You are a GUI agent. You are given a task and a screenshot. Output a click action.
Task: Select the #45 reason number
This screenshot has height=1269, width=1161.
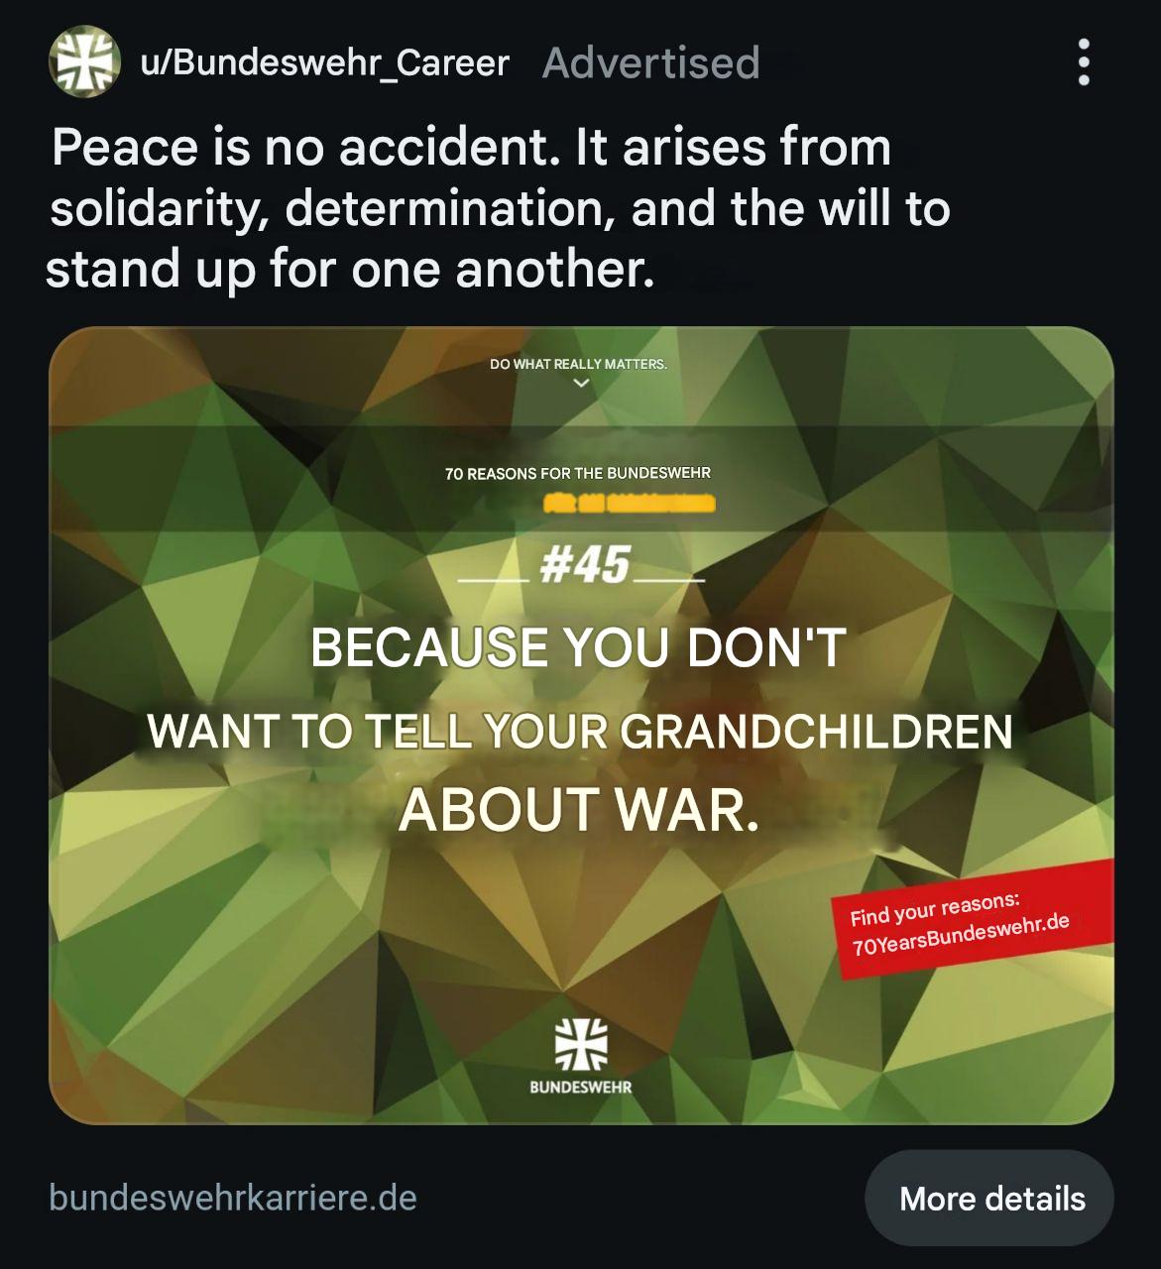point(585,565)
